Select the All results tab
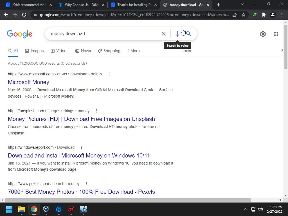This screenshot has height=216, width=288. pos(13,51)
